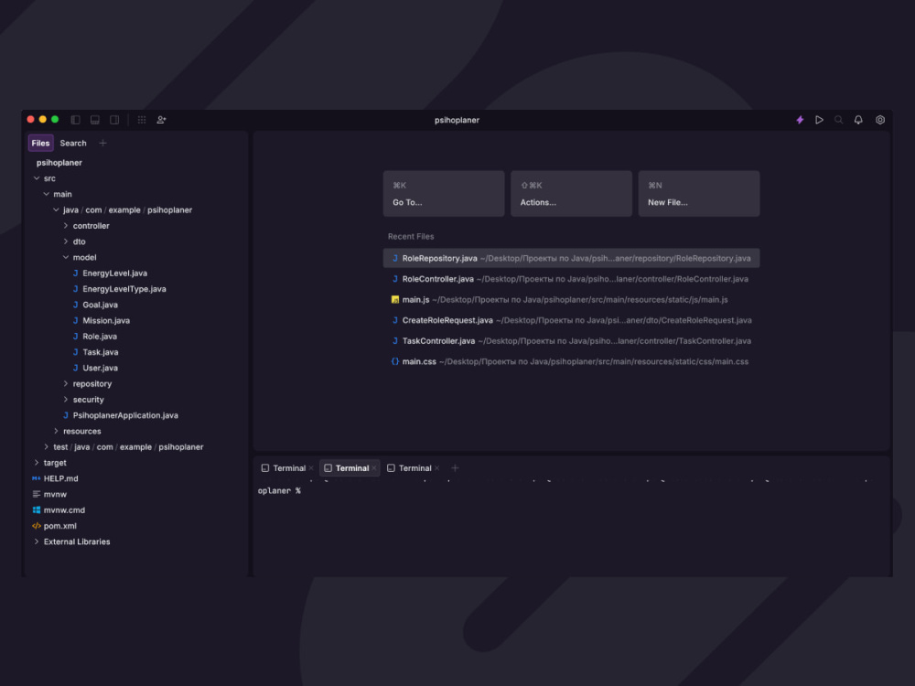Viewport: 915px width, 686px height.
Task: Expand External Libraries node
Action: (x=37, y=541)
